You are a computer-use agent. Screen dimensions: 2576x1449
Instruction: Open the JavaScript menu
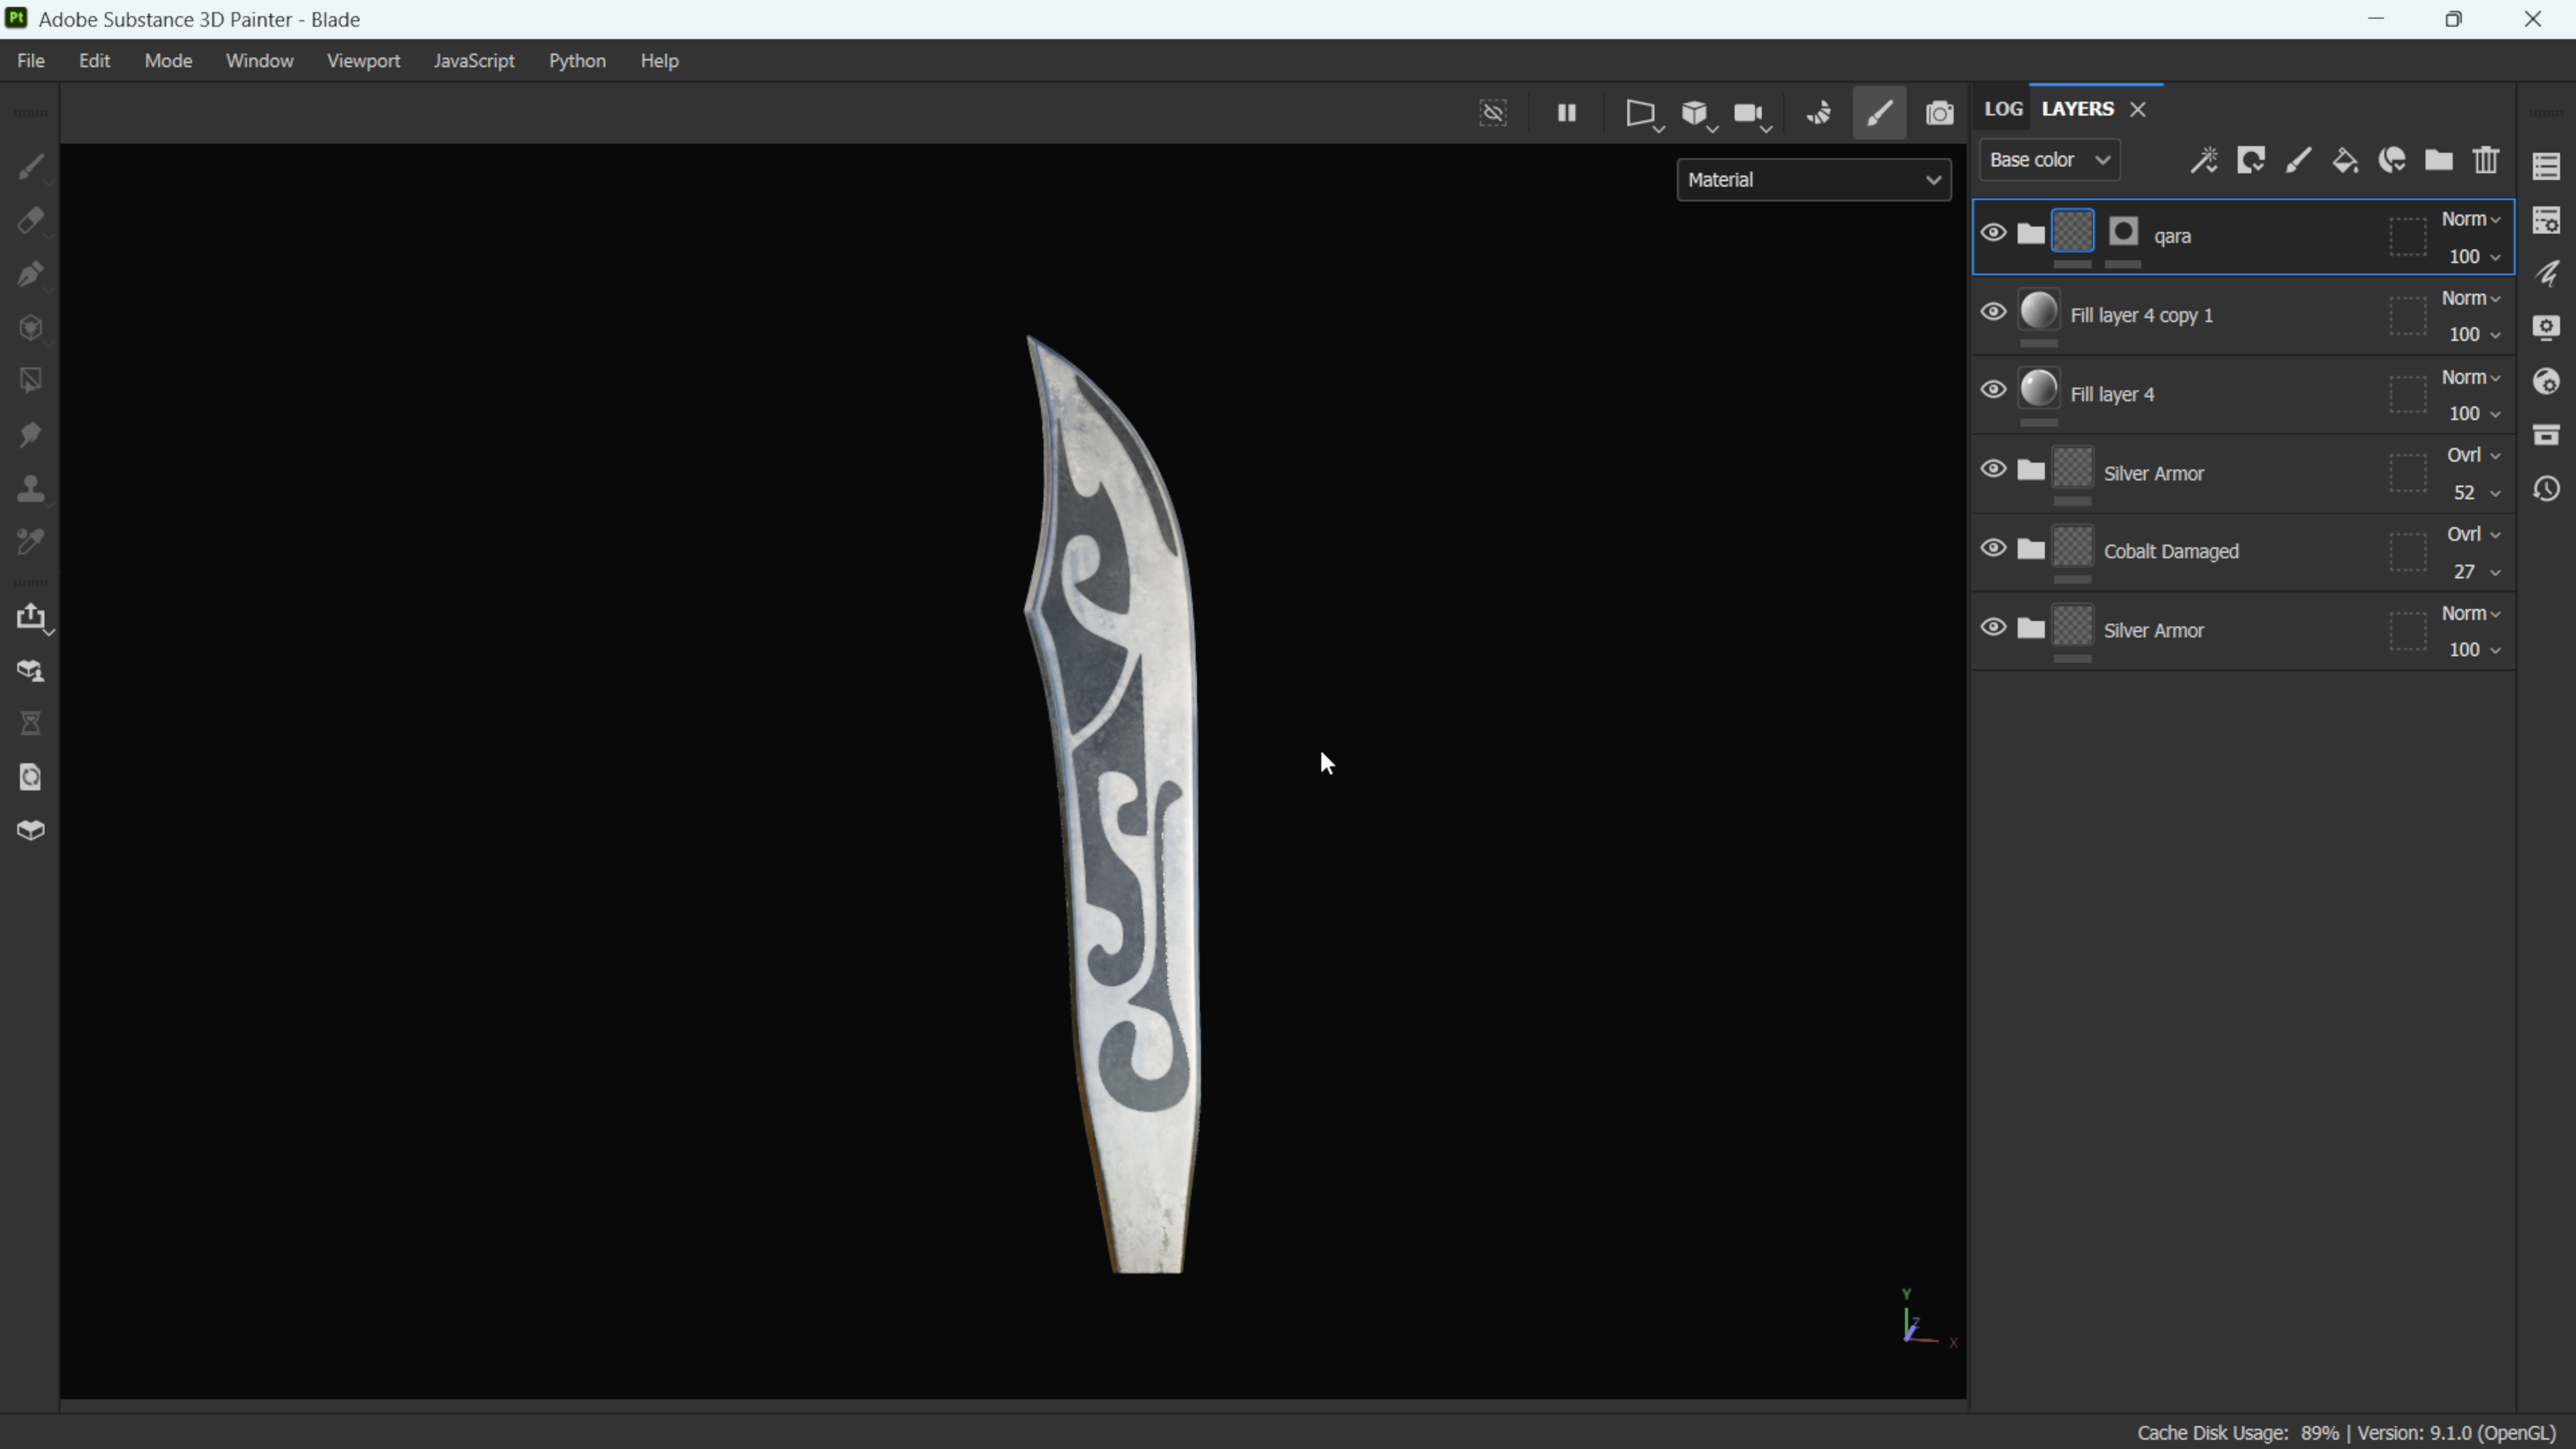(x=474, y=61)
